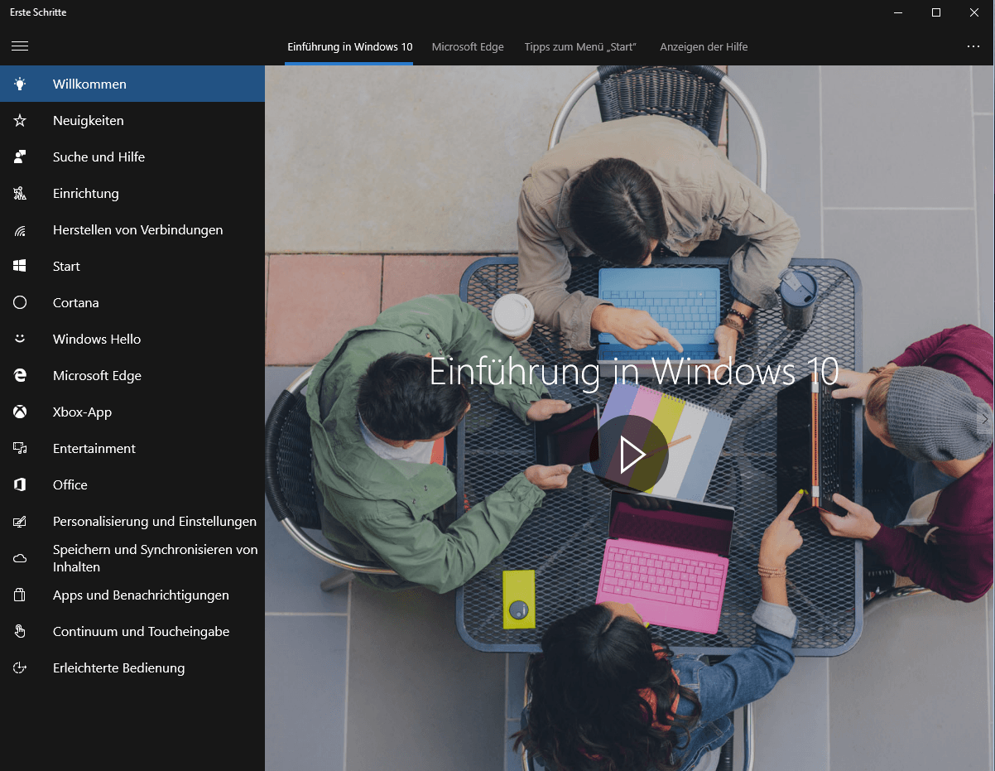Open Apps und Benachrichtigungen
The height and width of the screenshot is (771, 995).
(132, 595)
